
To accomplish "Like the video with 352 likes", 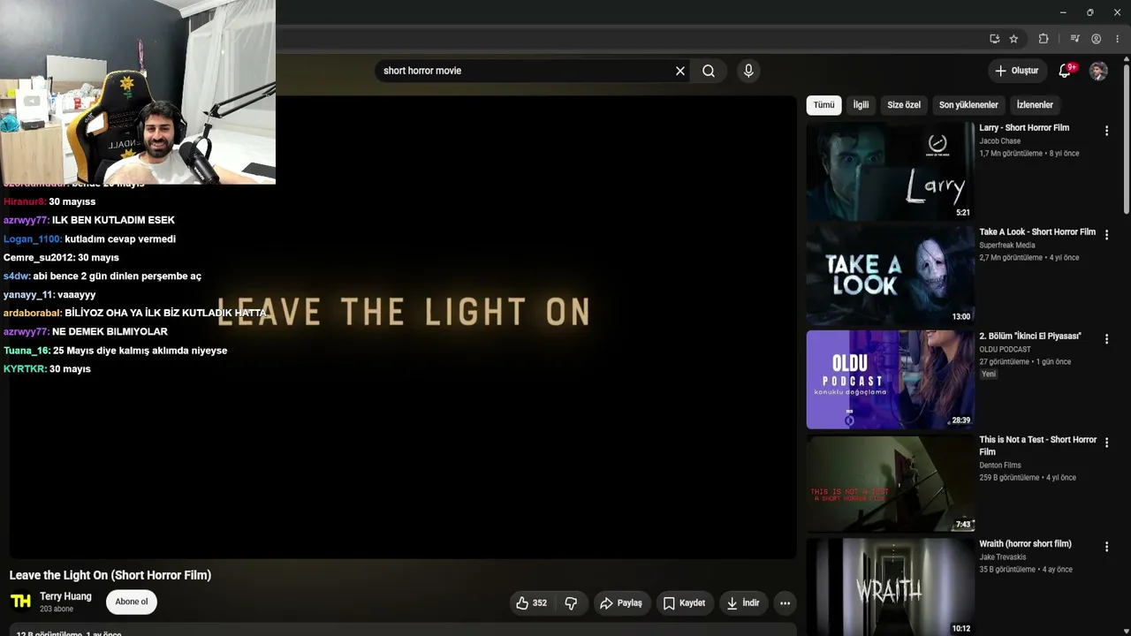I will point(531,603).
